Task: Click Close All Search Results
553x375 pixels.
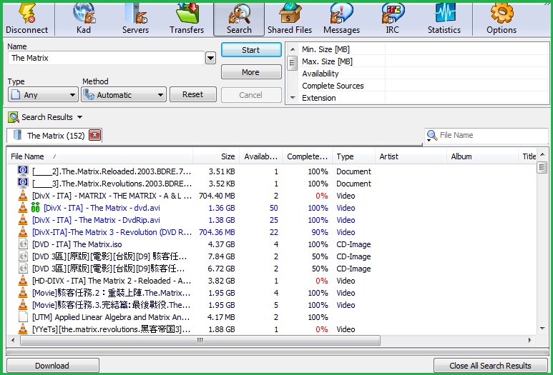Action: coord(490,366)
